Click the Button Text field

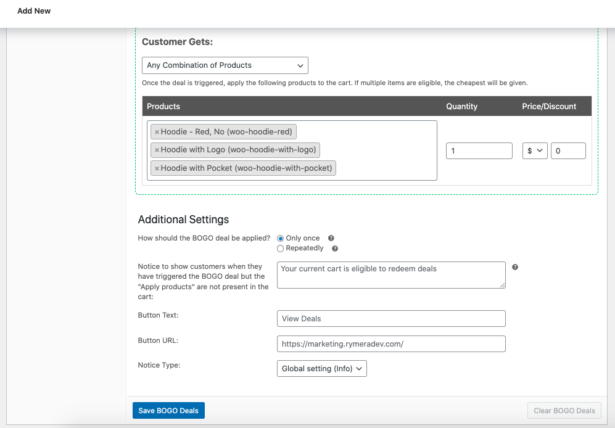(392, 319)
